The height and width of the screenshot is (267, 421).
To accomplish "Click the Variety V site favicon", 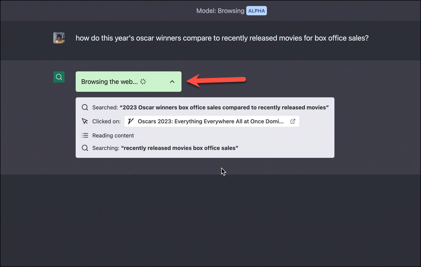I will [131, 121].
